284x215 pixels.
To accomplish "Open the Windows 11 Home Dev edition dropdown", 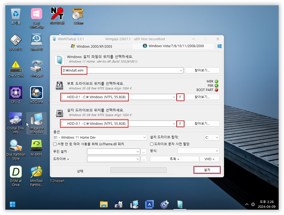I will click(145, 138).
